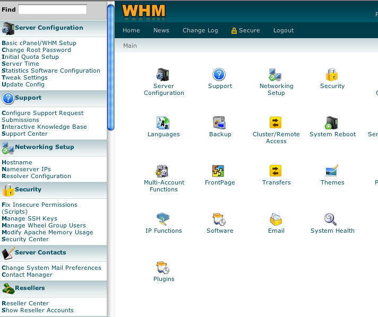The width and height of the screenshot is (378, 317).
Task: Open Manage SSH Keys
Action: pyautogui.click(x=30, y=218)
